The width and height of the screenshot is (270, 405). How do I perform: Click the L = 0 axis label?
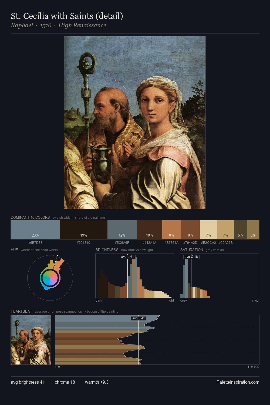click(x=59, y=367)
